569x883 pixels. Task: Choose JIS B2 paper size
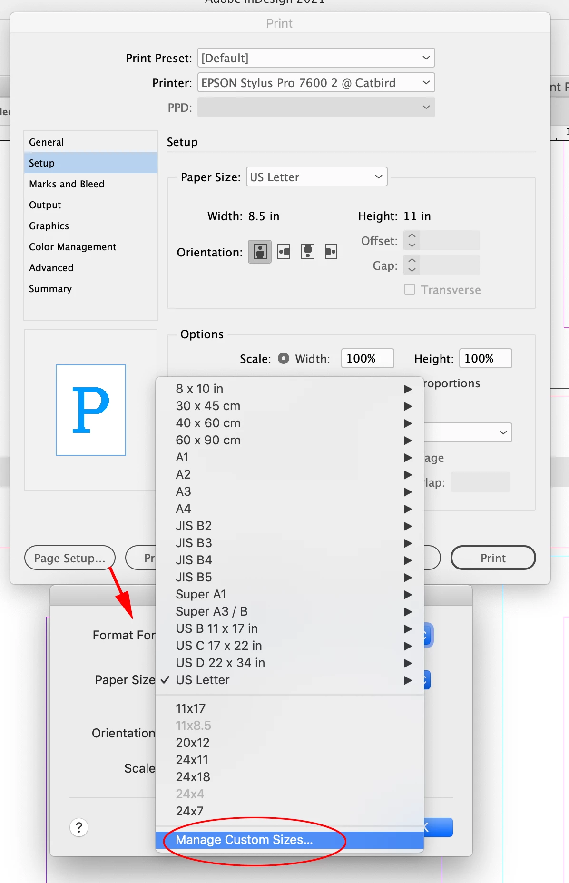[x=290, y=526]
